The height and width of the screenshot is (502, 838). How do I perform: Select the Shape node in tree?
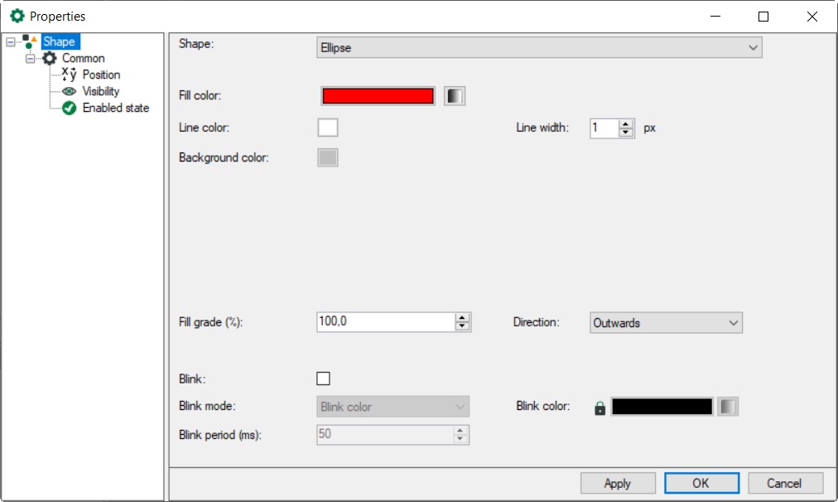(60, 41)
